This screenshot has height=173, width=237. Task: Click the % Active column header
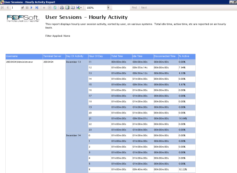pos(187,56)
